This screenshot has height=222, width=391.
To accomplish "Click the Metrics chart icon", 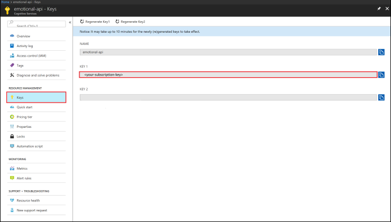I will coord(12,169).
